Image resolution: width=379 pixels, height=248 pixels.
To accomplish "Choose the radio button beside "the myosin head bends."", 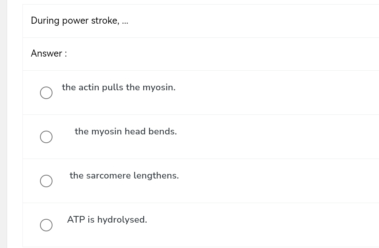I will [46, 137].
